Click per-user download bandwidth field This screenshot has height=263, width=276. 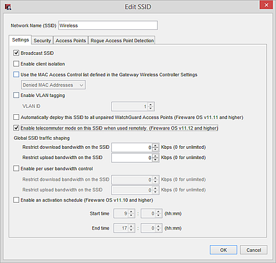[132, 180]
